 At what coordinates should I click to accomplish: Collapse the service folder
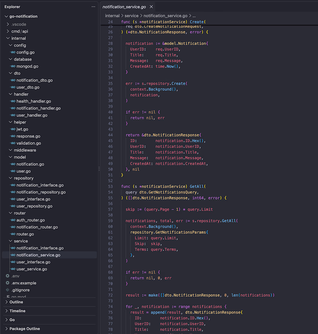tap(10, 241)
